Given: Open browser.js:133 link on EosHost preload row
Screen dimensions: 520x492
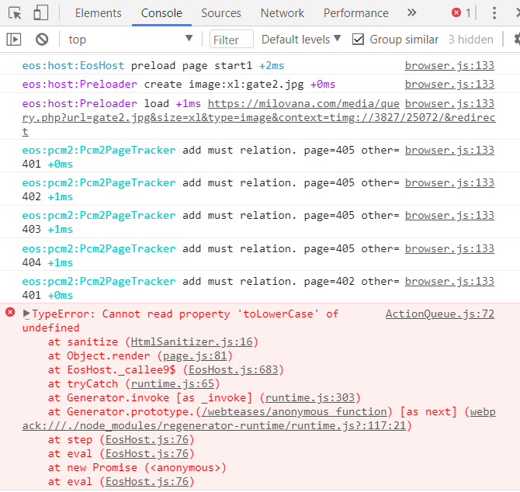Looking at the screenshot, I should point(449,66).
